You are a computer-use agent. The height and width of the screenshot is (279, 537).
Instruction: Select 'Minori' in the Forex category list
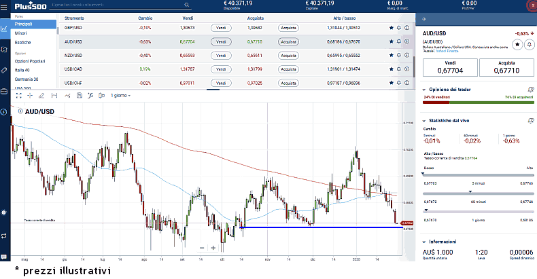(x=21, y=33)
